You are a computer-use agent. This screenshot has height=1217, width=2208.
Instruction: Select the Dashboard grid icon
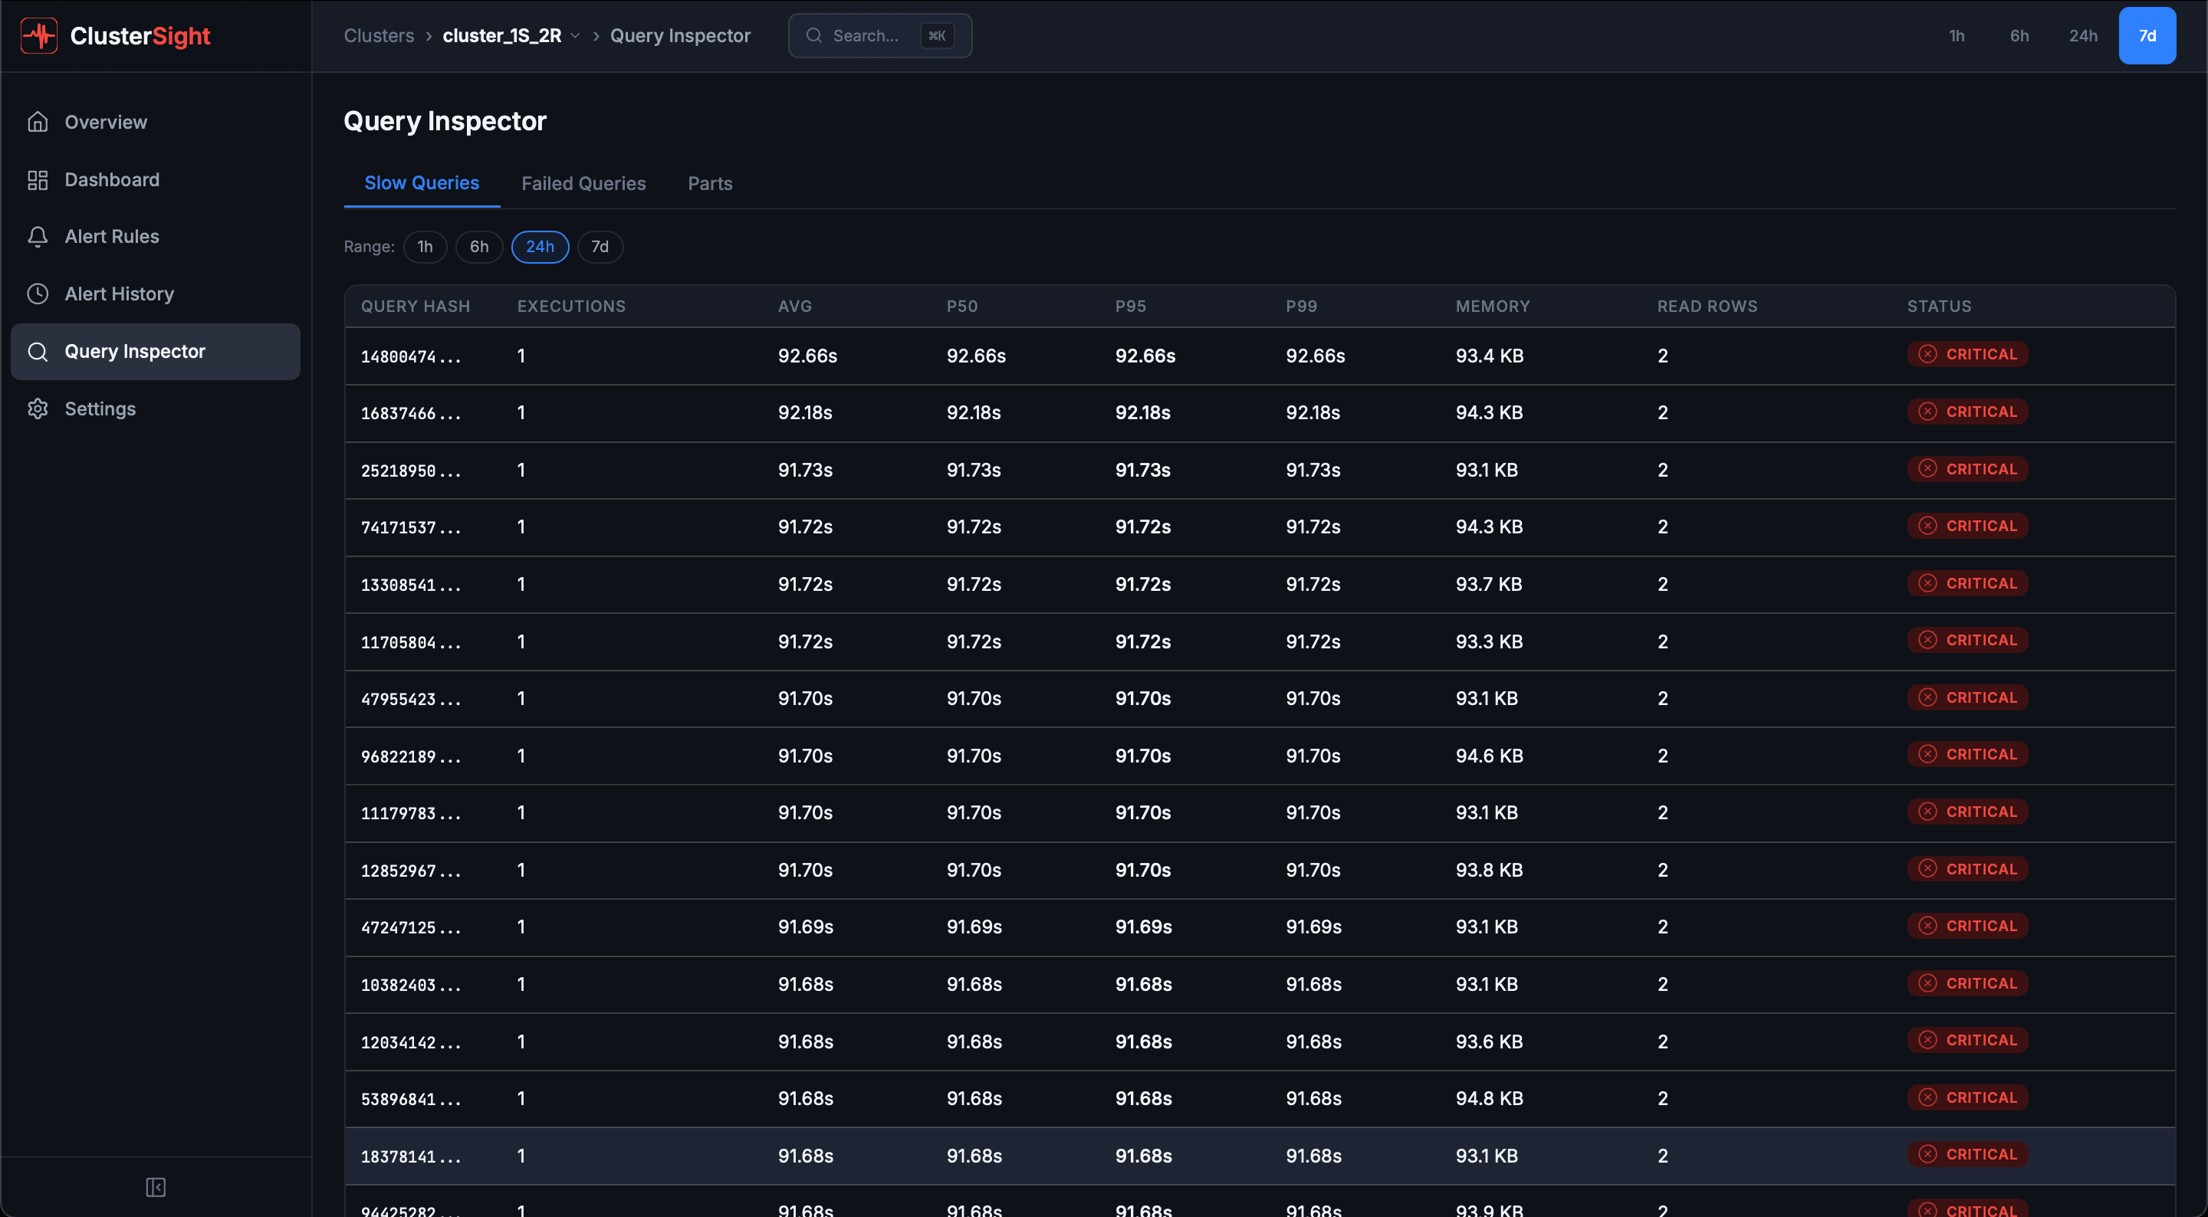[38, 179]
